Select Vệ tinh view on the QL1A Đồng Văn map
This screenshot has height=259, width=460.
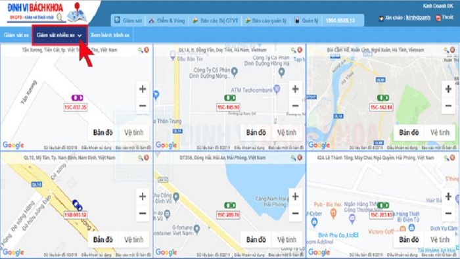(x=287, y=133)
